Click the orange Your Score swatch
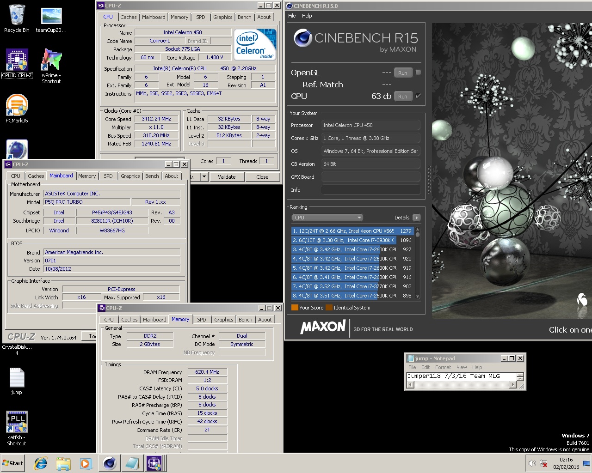This screenshot has height=473, width=592. point(295,308)
